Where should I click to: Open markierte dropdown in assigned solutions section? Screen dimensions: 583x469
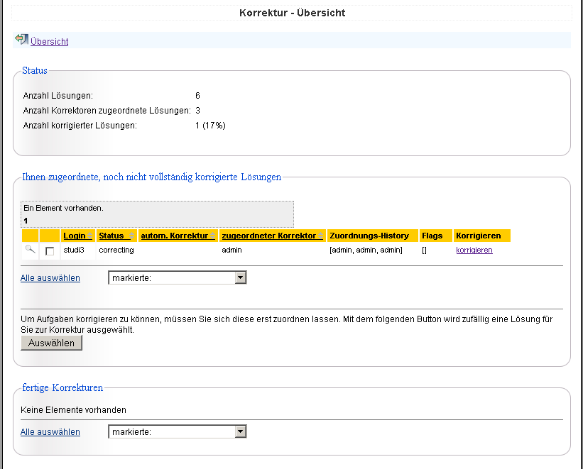(x=178, y=277)
